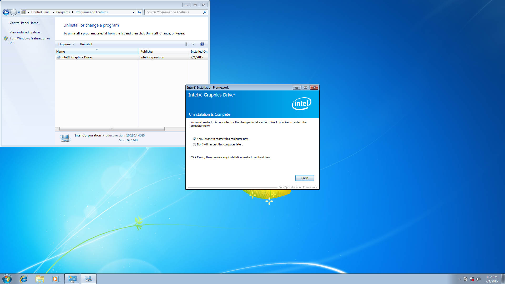The height and width of the screenshot is (284, 505).
Task: Expand arrow after Programs breadcrumb
Action: click(73, 12)
